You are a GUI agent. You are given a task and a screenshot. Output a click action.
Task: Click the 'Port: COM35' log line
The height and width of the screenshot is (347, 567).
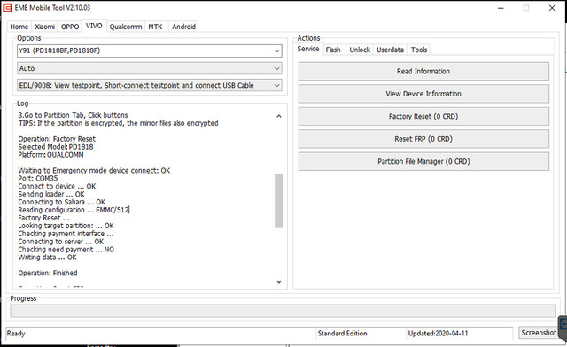[38, 179]
